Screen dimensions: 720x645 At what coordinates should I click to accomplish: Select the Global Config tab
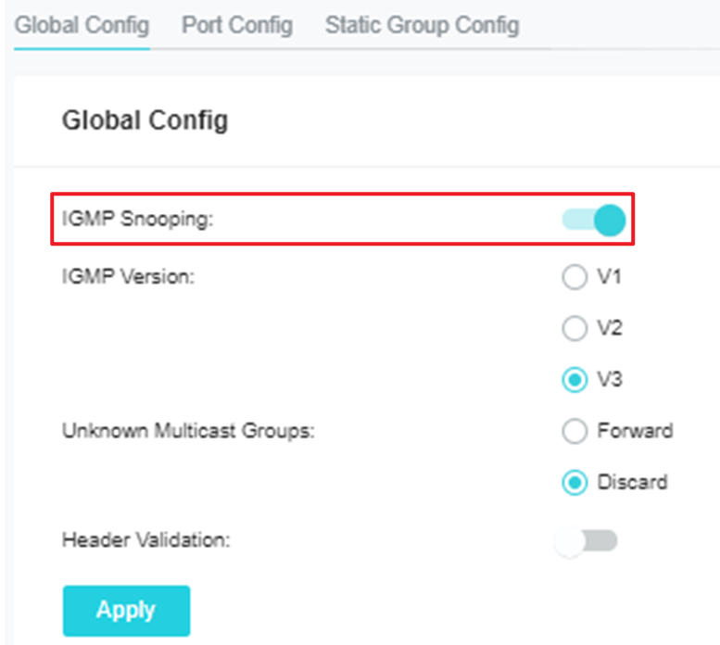pos(82,25)
